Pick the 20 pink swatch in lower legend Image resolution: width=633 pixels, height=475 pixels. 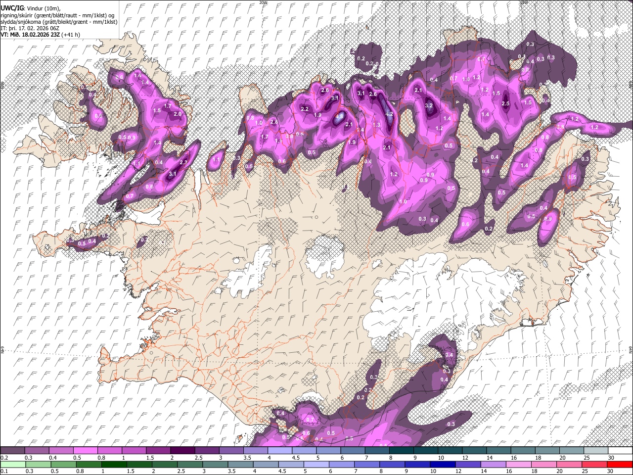(x=569, y=464)
